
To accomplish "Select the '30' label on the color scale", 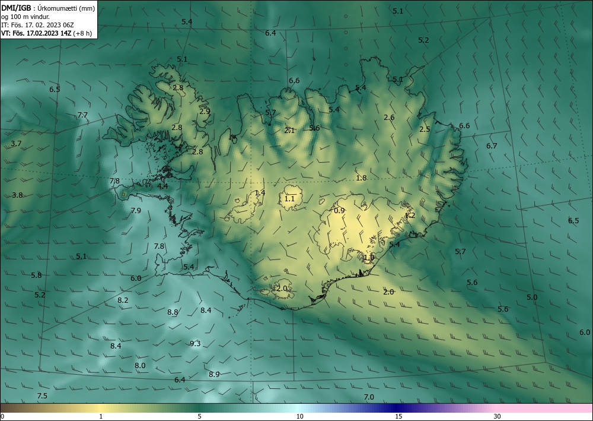I will click(x=497, y=416).
